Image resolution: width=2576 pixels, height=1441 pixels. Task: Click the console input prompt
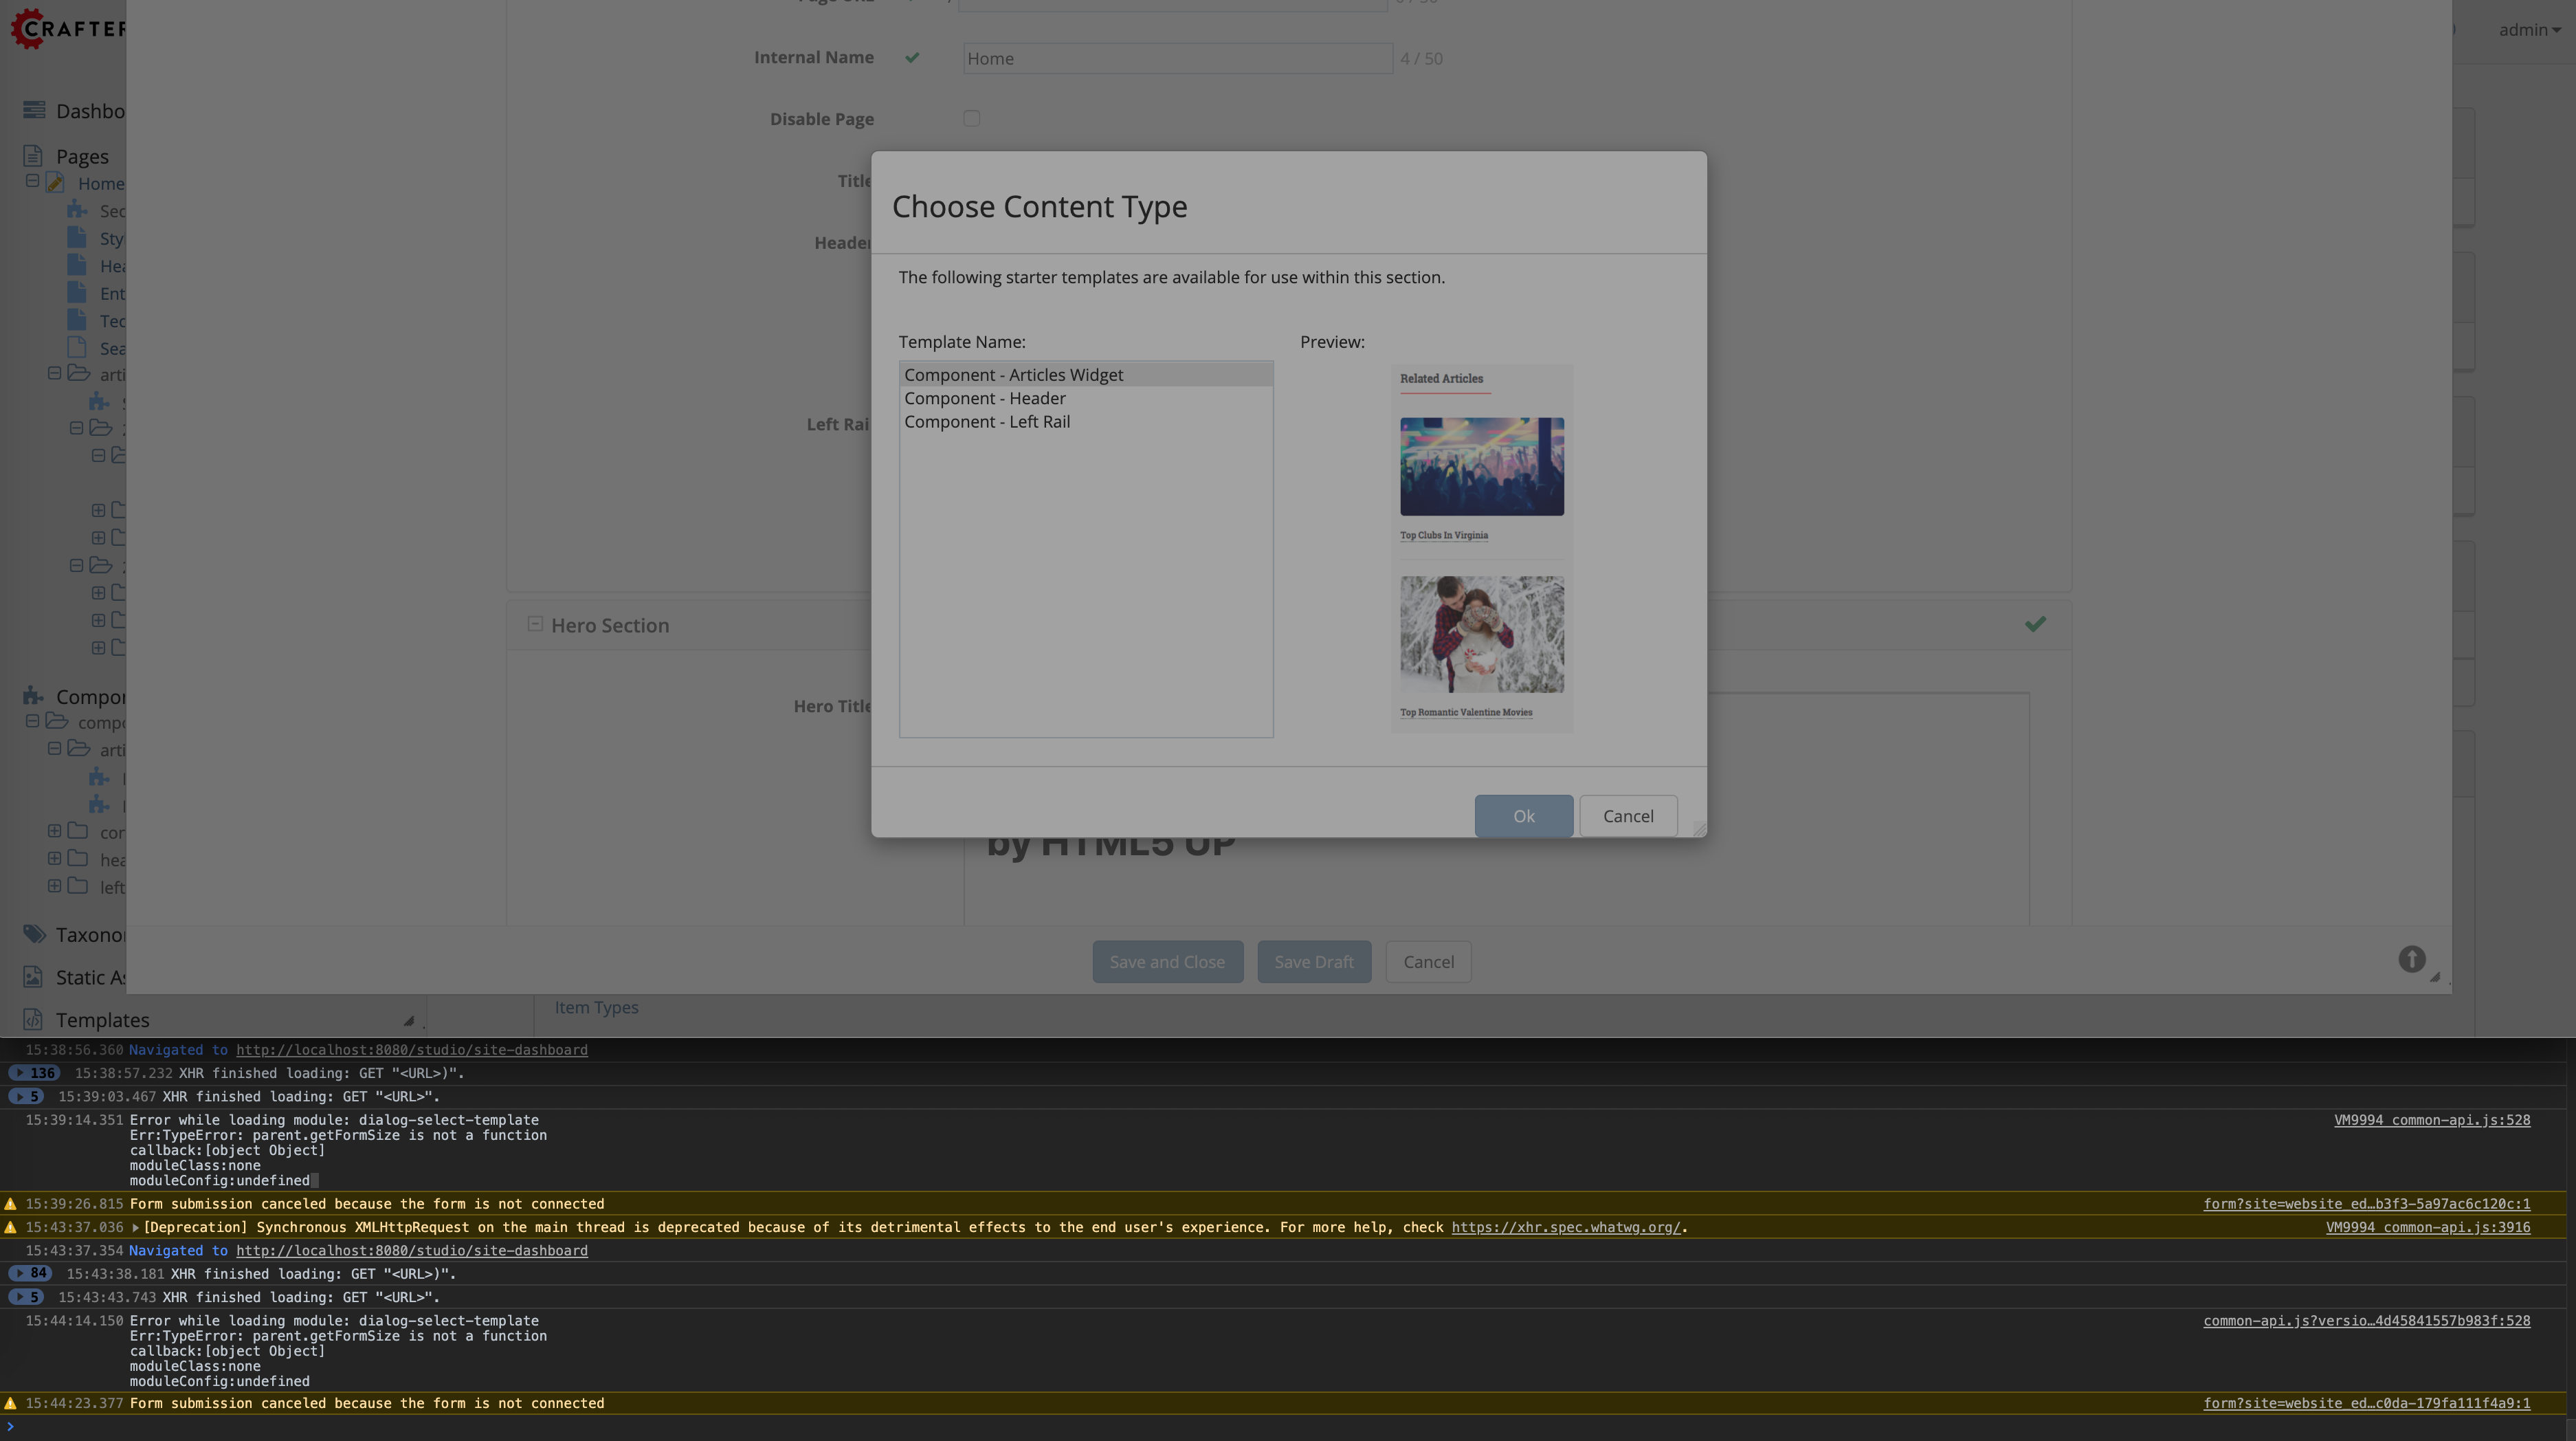pos(1288,1427)
